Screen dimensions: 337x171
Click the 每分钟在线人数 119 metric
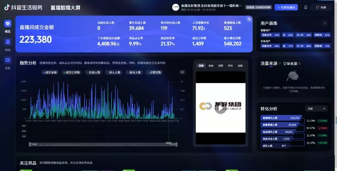click(x=171, y=26)
